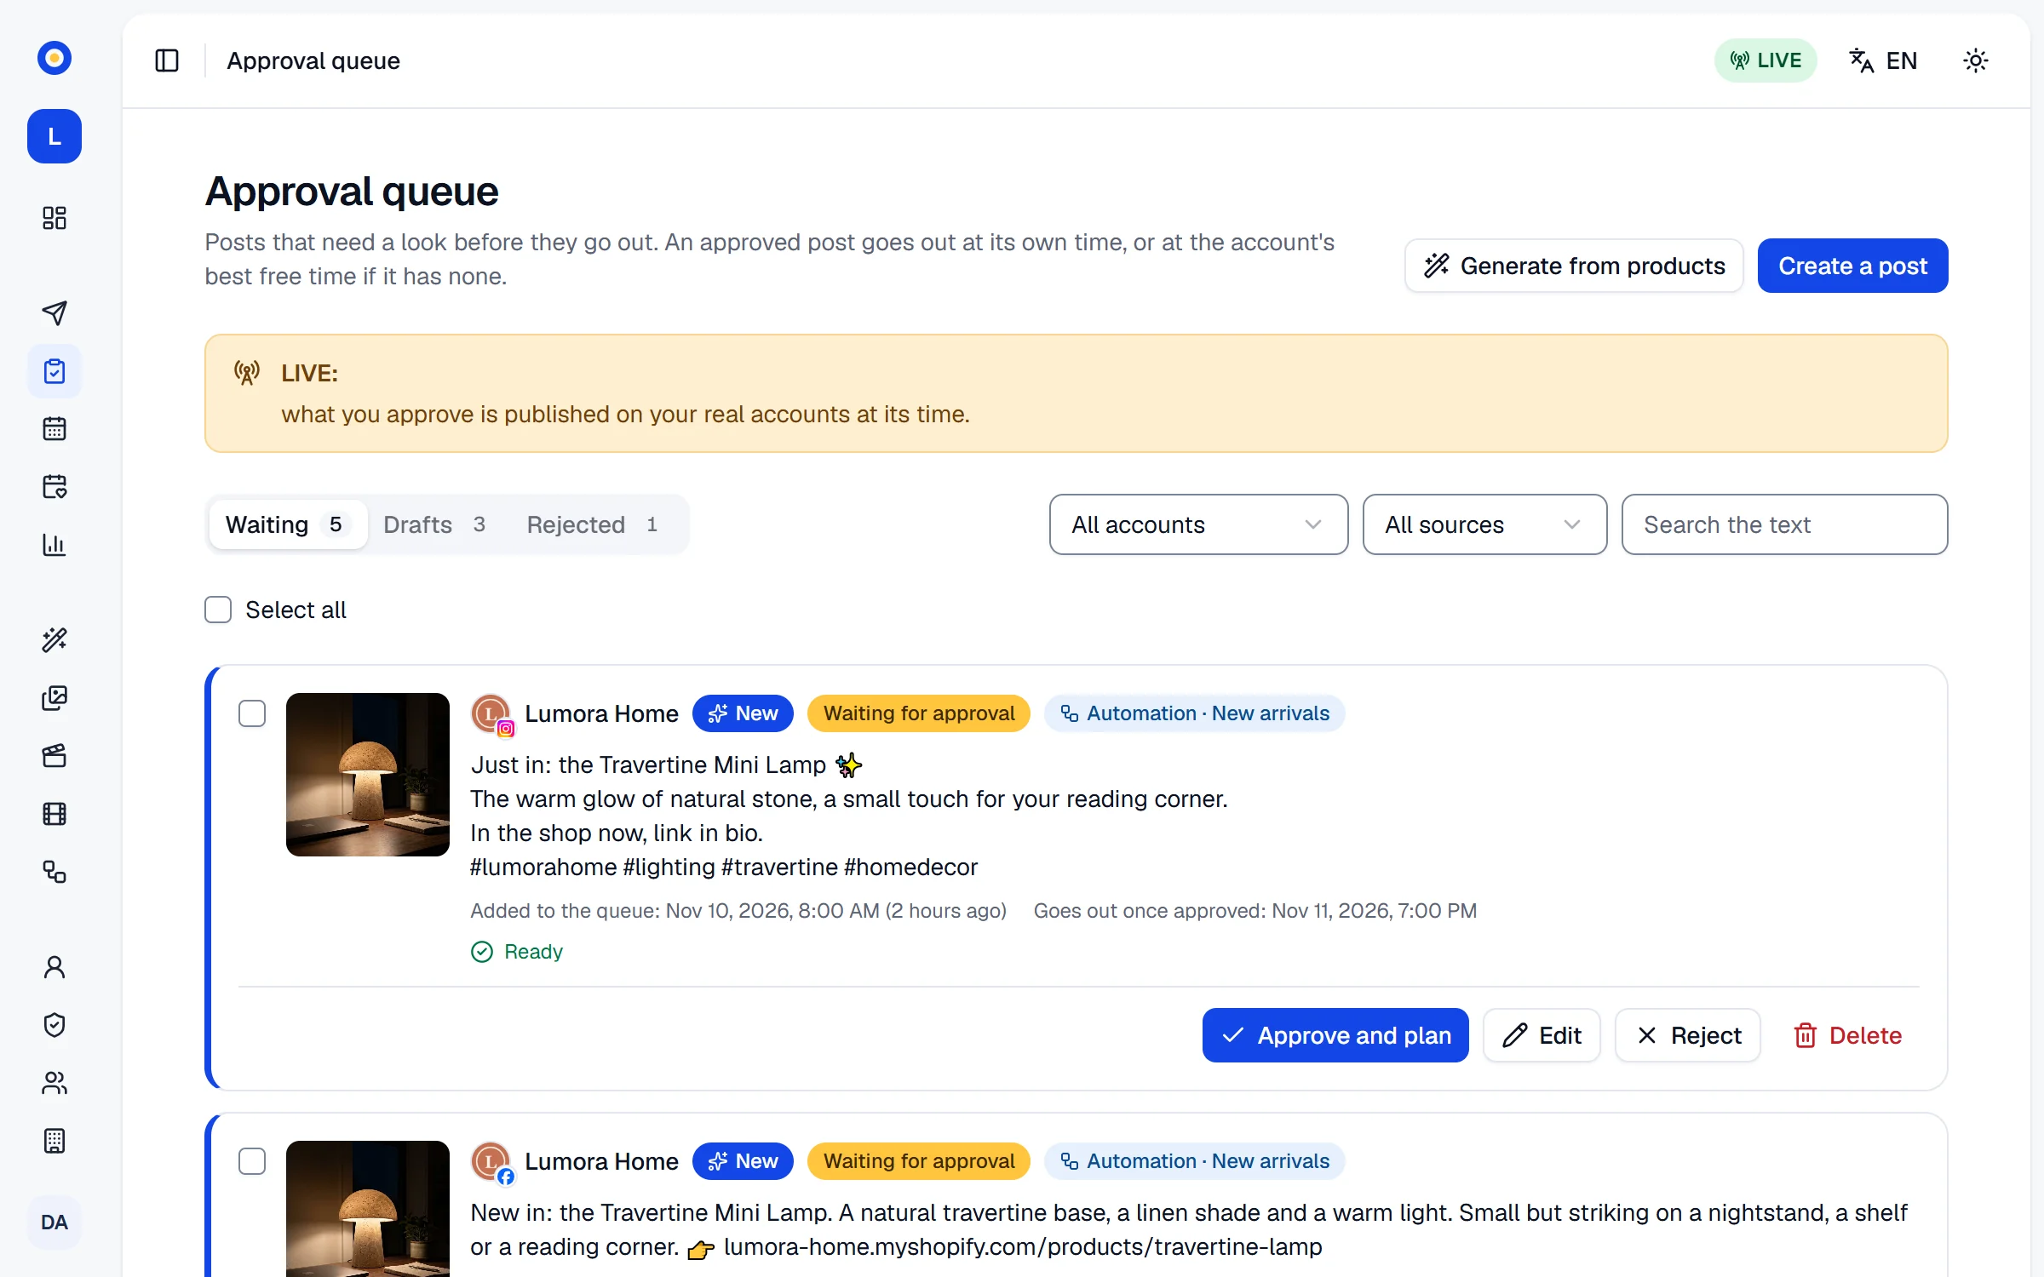Switch to the Waiting tab
The height and width of the screenshot is (1277, 2044).
pos(288,524)
